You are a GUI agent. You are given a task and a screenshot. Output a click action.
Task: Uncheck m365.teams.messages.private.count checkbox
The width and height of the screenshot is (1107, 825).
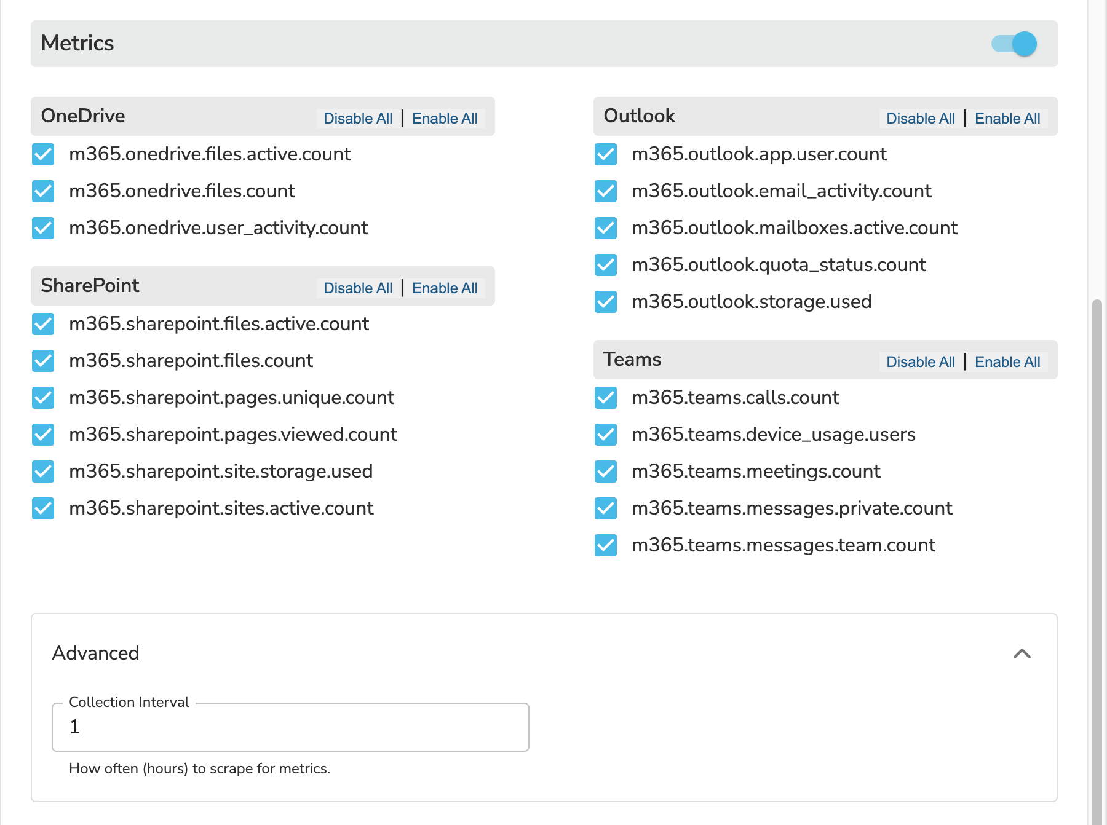pos(606,508)
